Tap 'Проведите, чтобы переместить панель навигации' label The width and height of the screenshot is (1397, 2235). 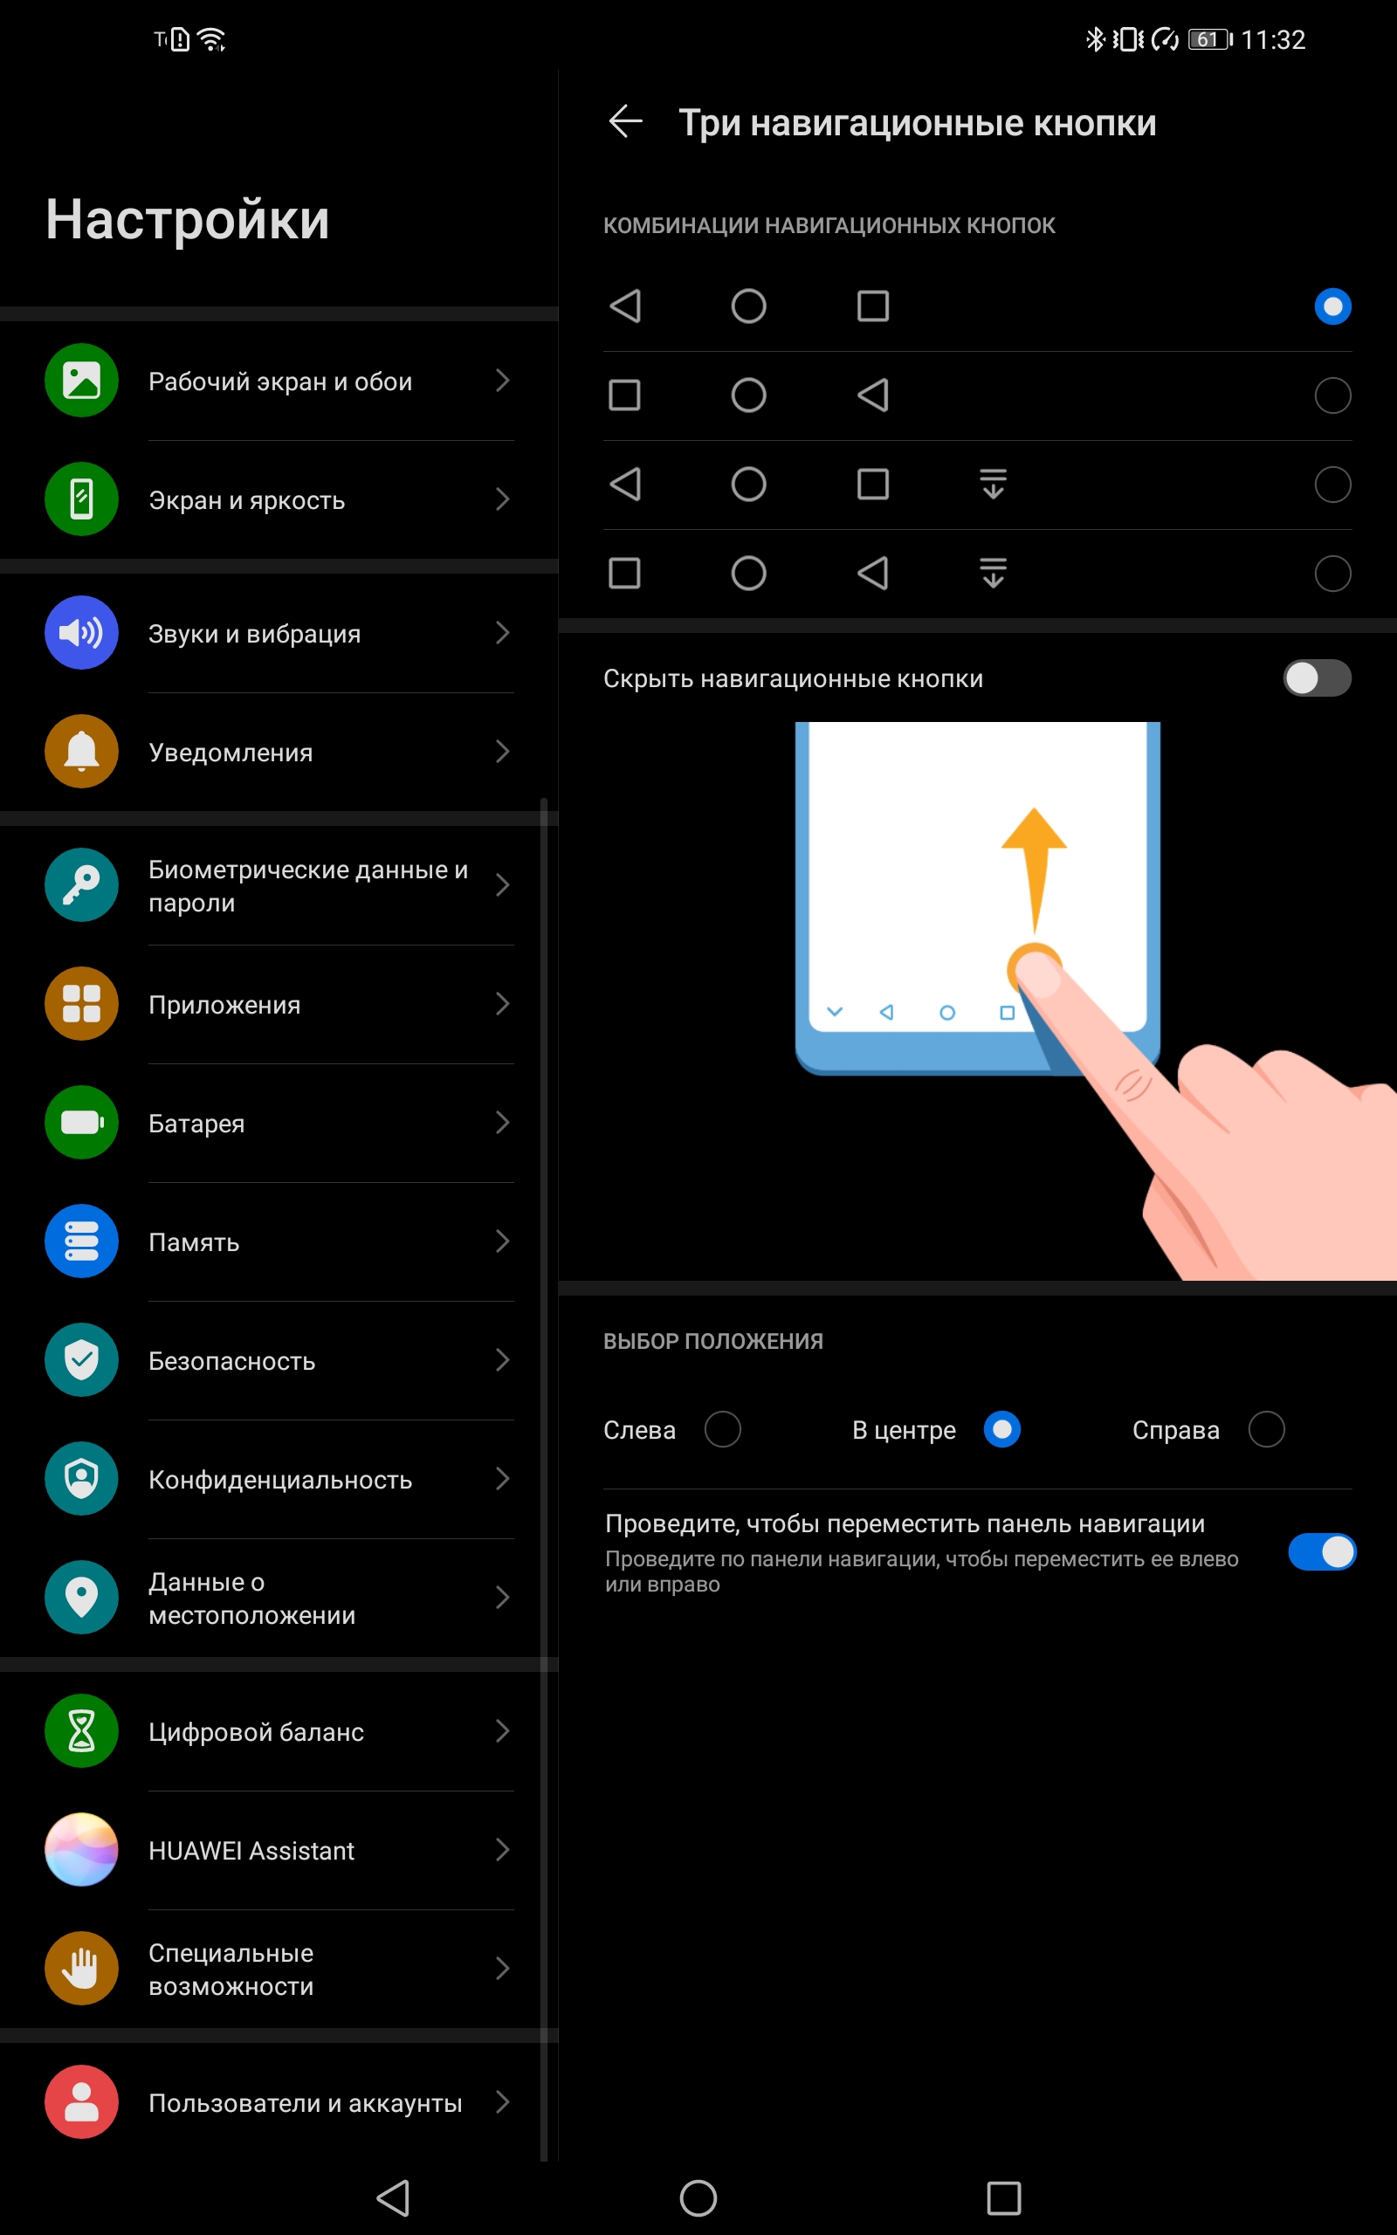click(905, 1523)
